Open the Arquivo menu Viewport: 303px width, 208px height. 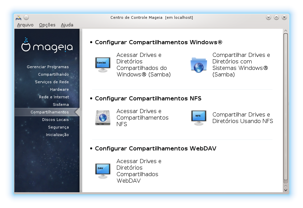[x=25, y=25]
